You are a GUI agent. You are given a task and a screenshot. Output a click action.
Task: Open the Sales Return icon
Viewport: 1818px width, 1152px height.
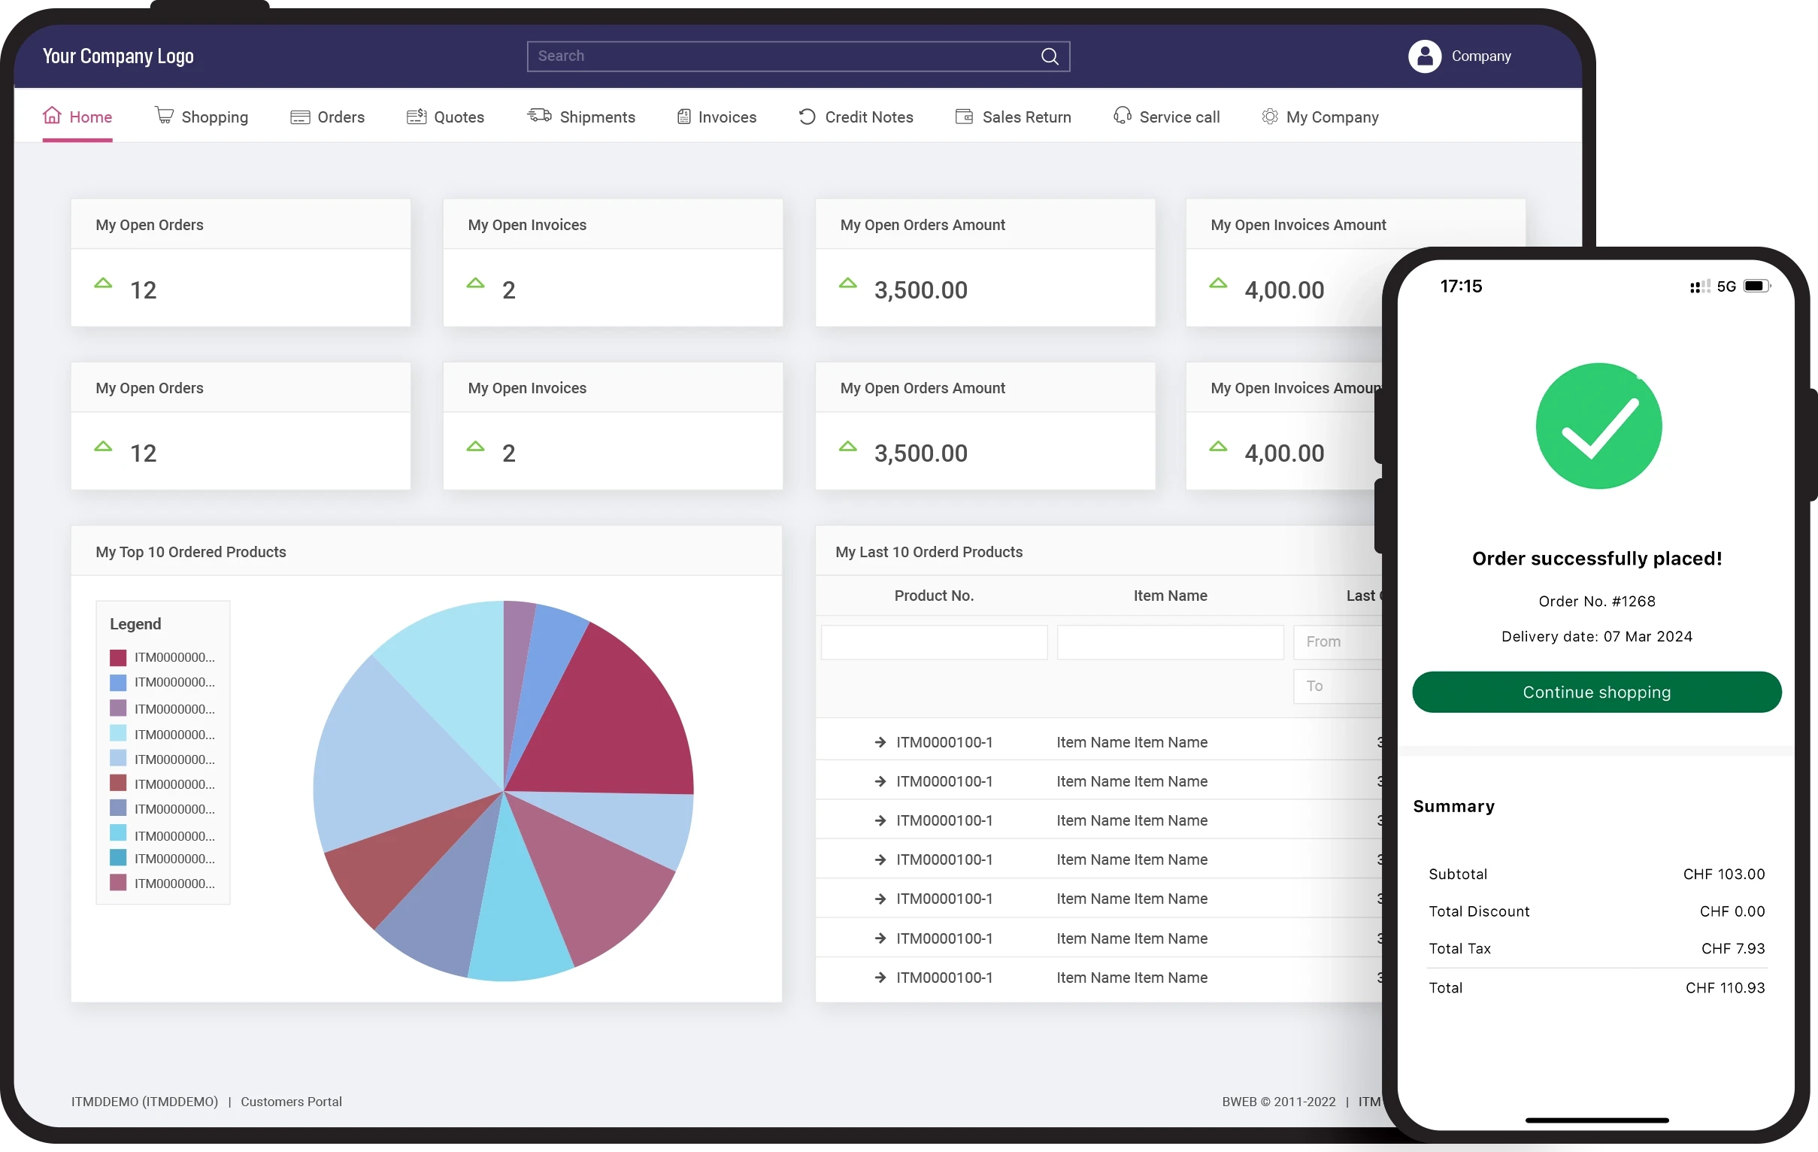(963, 117)
